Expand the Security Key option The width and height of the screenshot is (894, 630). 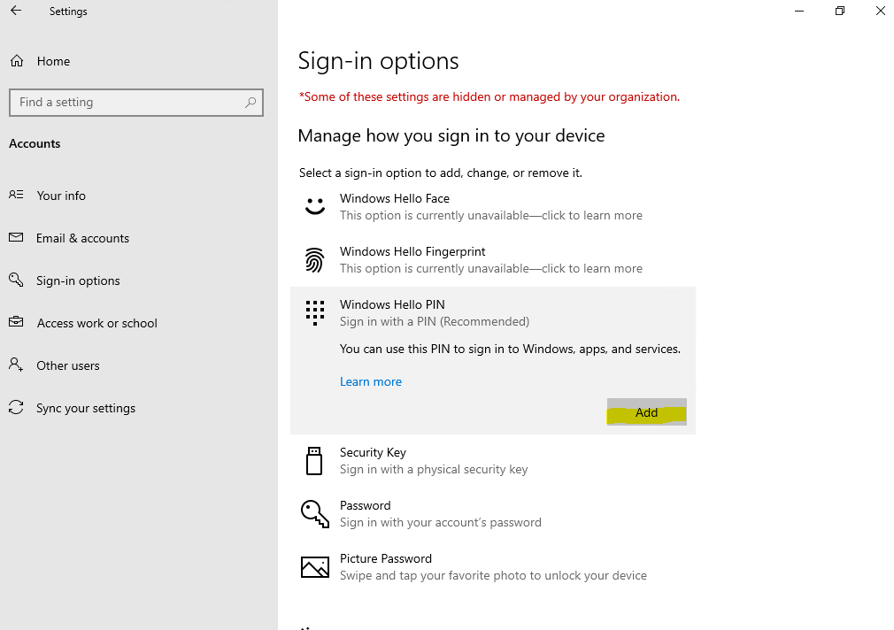coord(493,461)
